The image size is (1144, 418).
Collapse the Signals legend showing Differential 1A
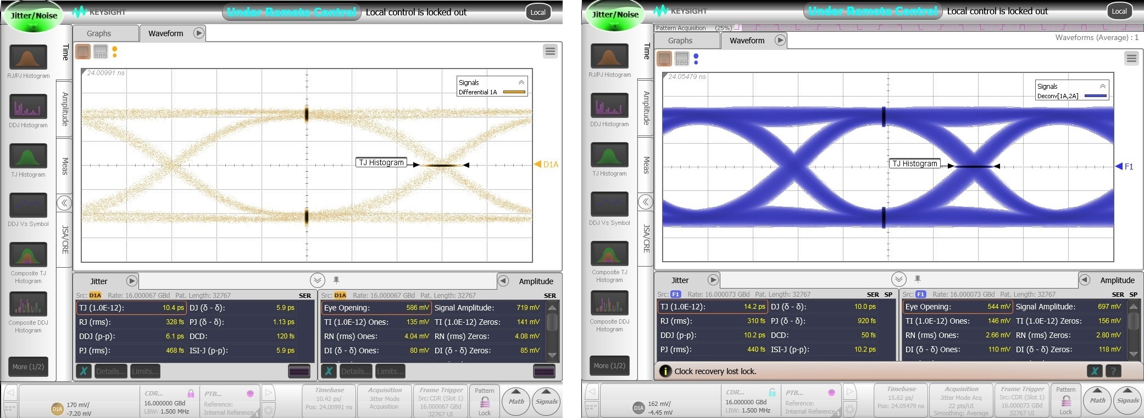pos(521,82)
